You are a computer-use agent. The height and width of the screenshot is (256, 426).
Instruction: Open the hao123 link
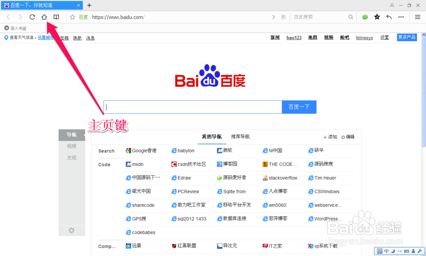(294, 38)
